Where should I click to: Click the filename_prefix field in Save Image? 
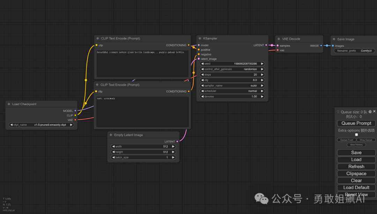click(x=353, y=51)
